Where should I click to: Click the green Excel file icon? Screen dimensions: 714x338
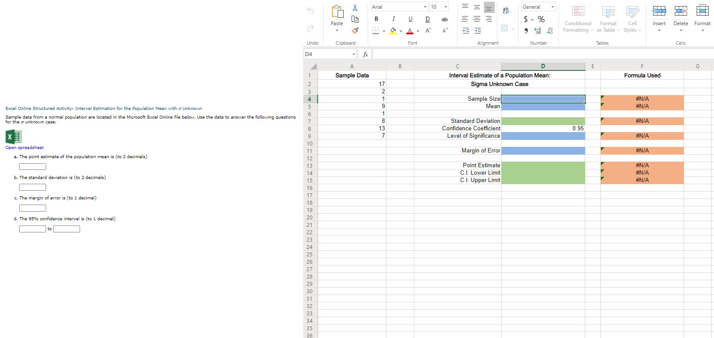(13, 137)
